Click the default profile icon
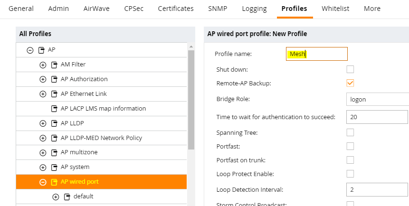Screen dimensions: 409x206 (67, 197)
